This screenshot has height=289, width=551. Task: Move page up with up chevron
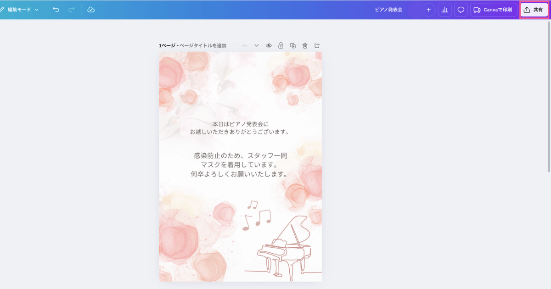[x=244, y=45]
